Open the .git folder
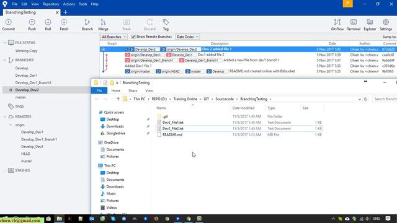The height and width of the screenshot is (223, 397). pyautogui.click(x=166, y=116)
